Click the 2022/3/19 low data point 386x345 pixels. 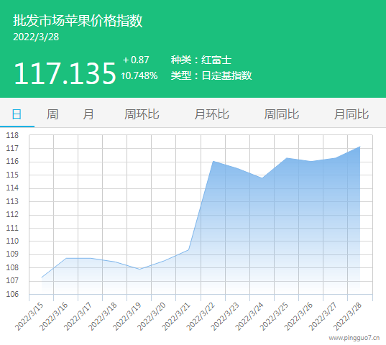click(x=139, y=270)
